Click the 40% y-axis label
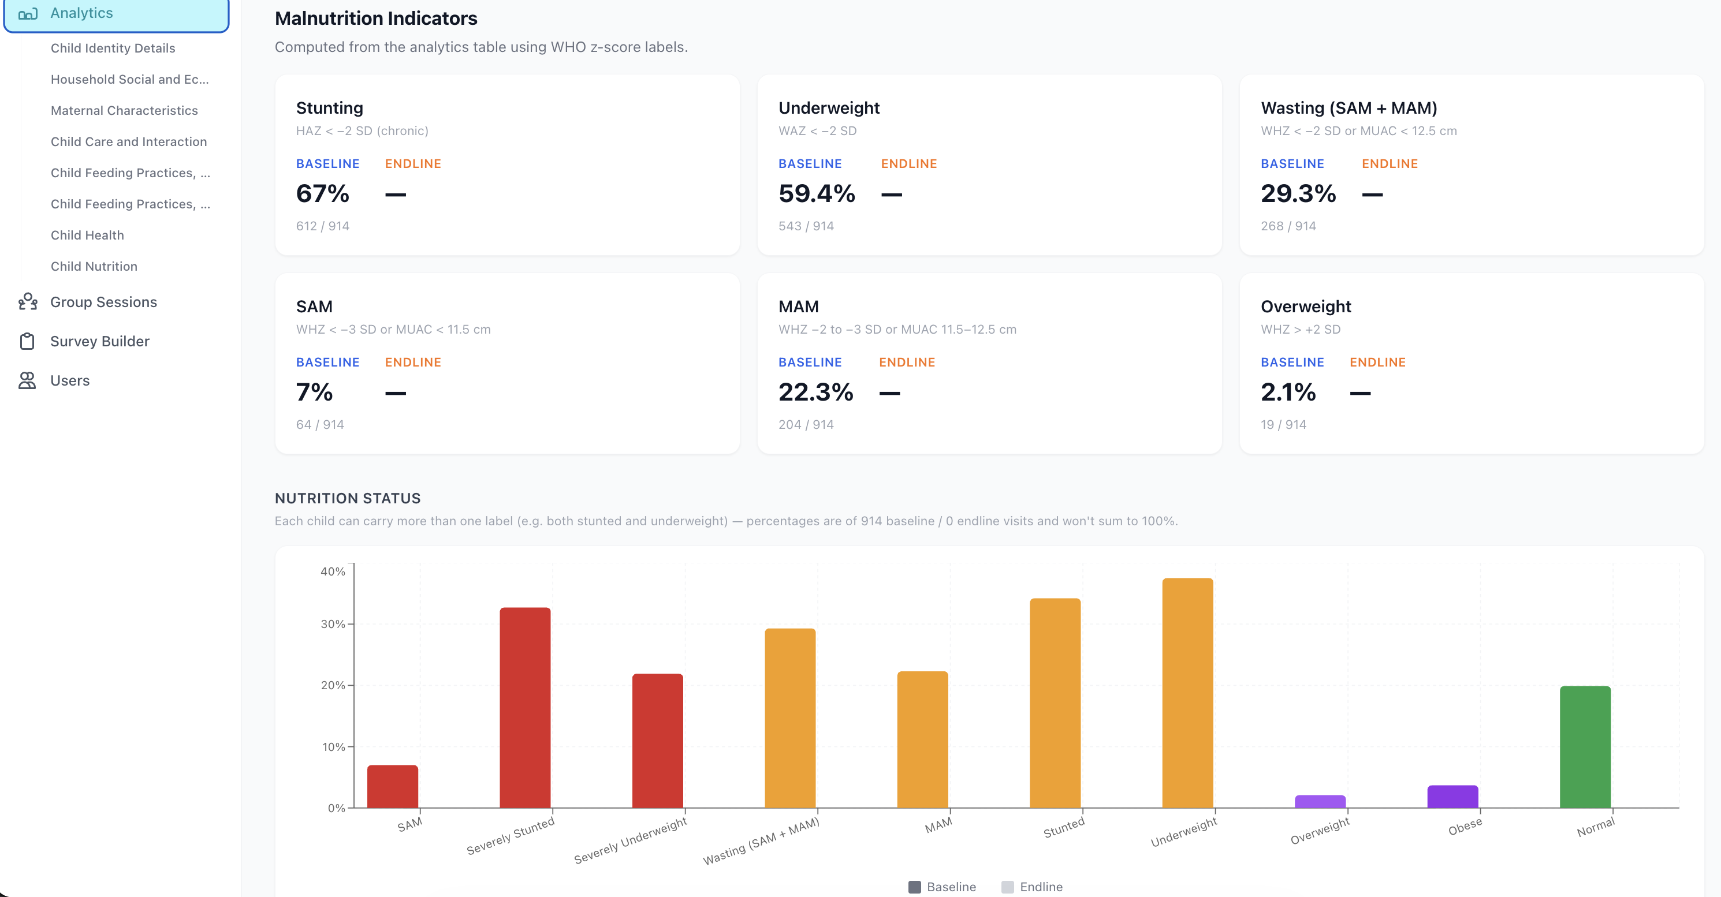The width and height of the screenshot is (1721, 897). (x=332, y=571)
